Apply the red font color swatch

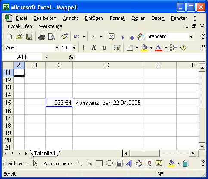coord(159,48)
